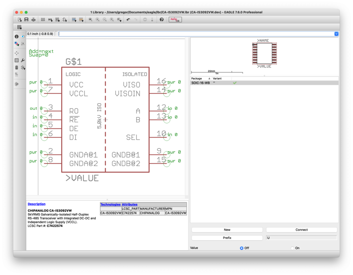This screenshot has height=275, width=353.
Task: Select the Show eye tool
Action: point(23,37)
